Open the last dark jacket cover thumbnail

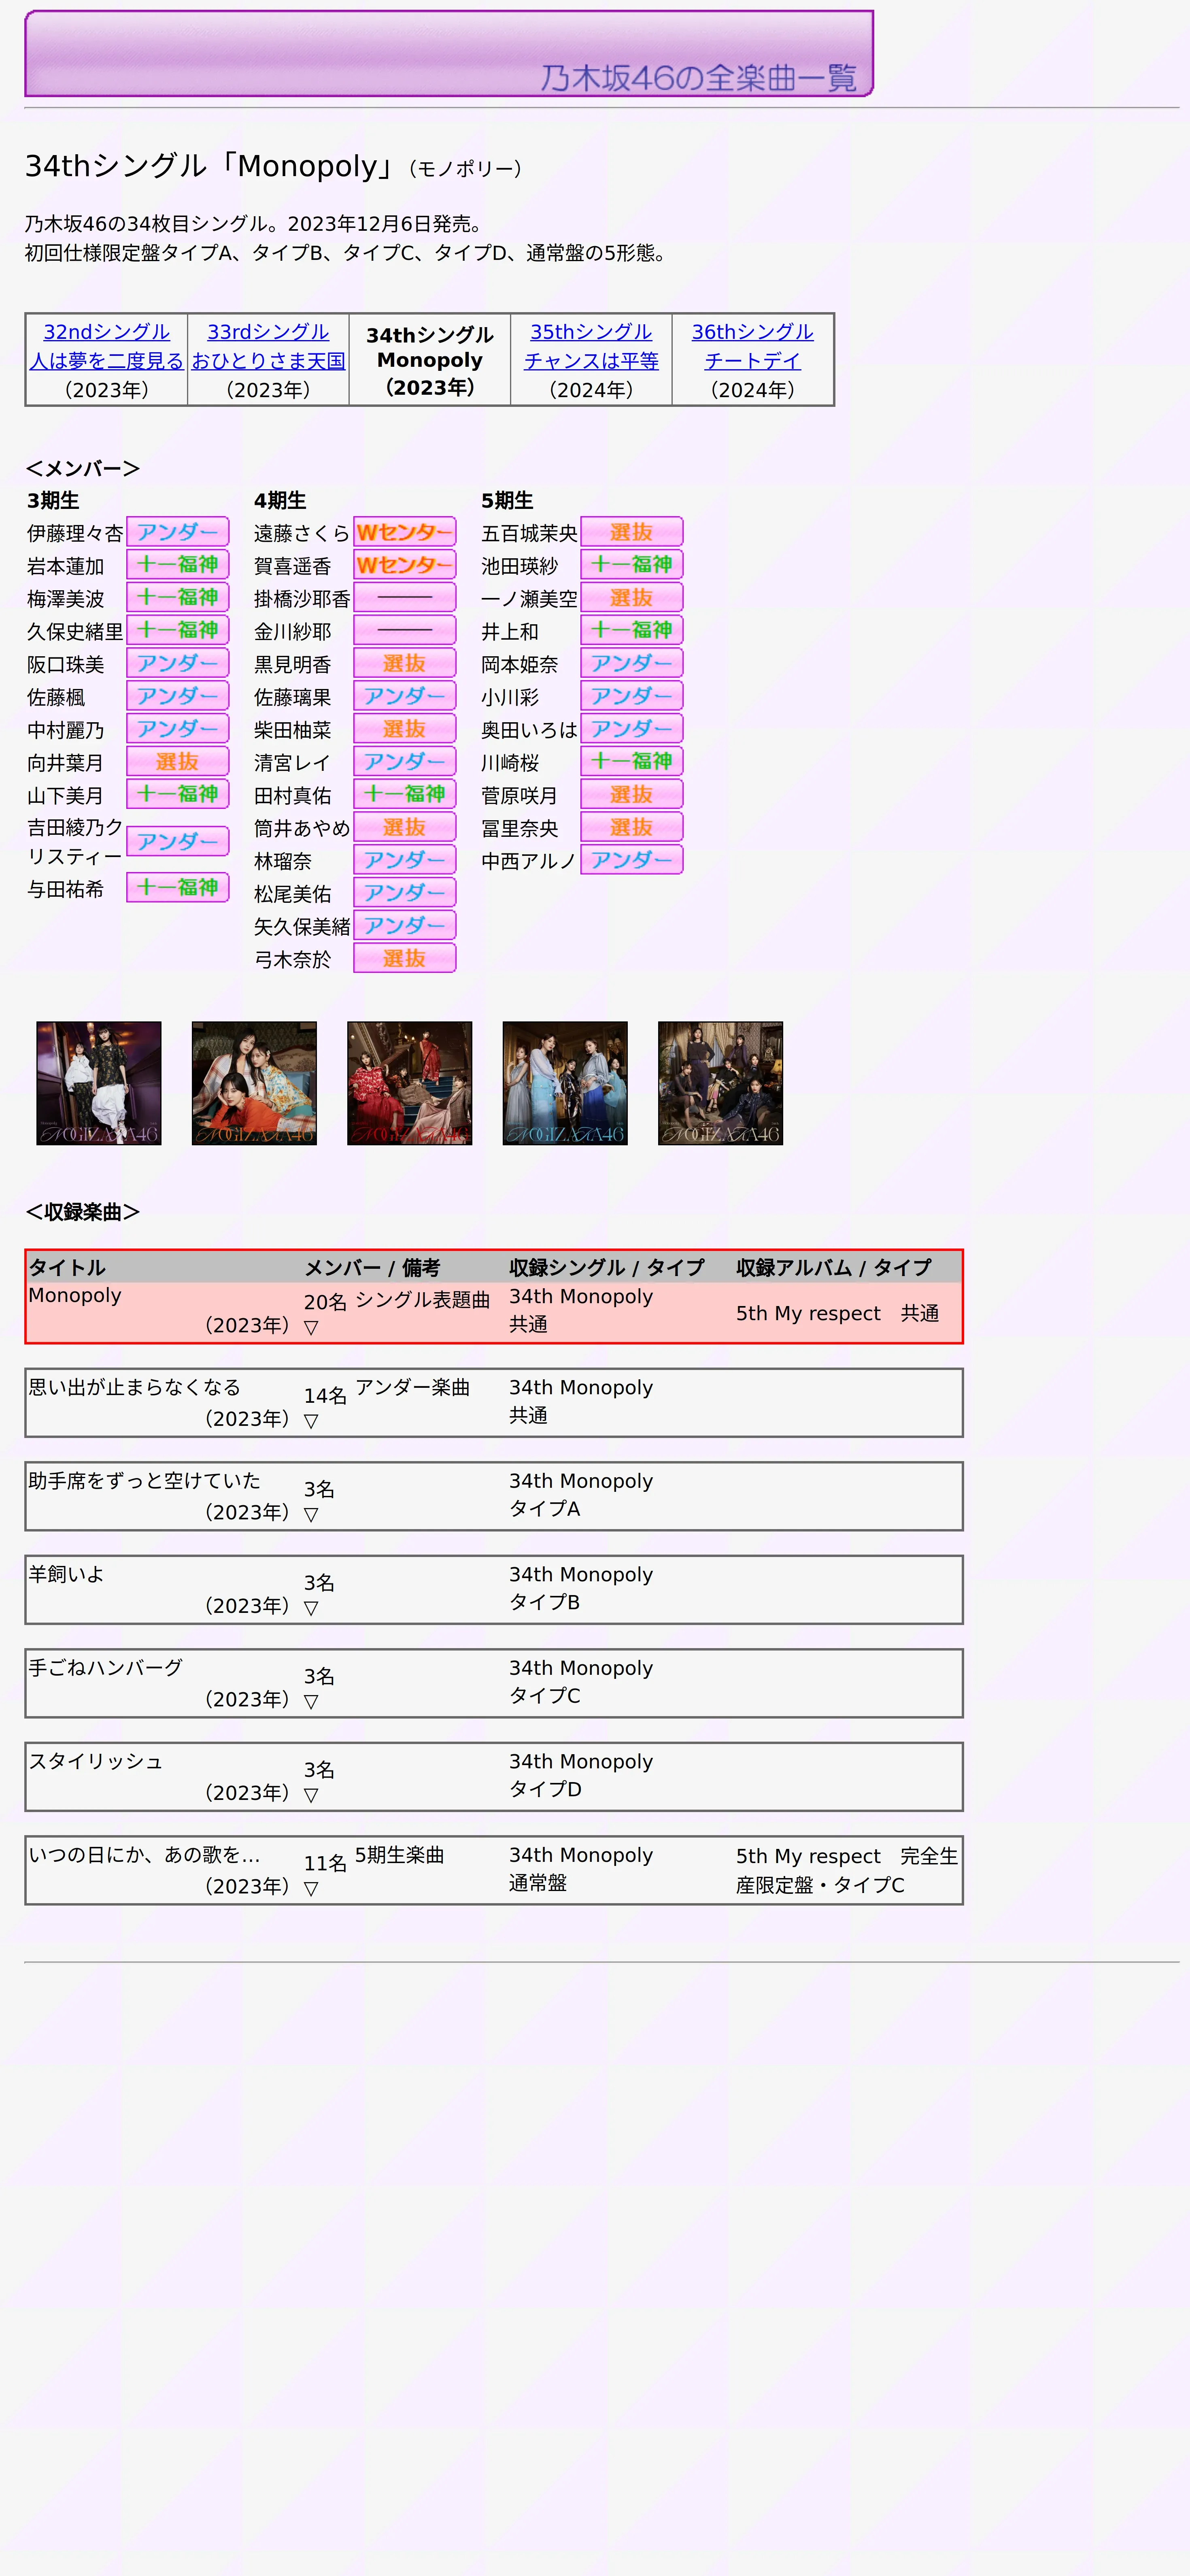pyautogui.click(x=720, y=1083)
